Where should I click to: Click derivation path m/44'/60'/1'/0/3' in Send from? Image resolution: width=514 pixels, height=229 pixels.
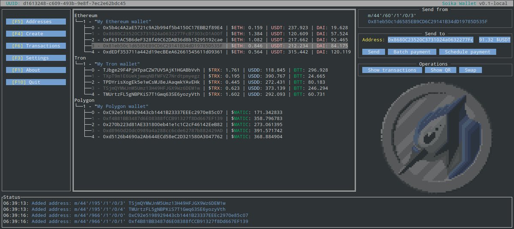[x=392, y=15]
